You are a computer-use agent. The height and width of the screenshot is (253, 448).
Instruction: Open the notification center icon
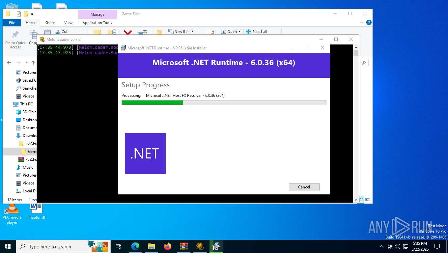437,246
